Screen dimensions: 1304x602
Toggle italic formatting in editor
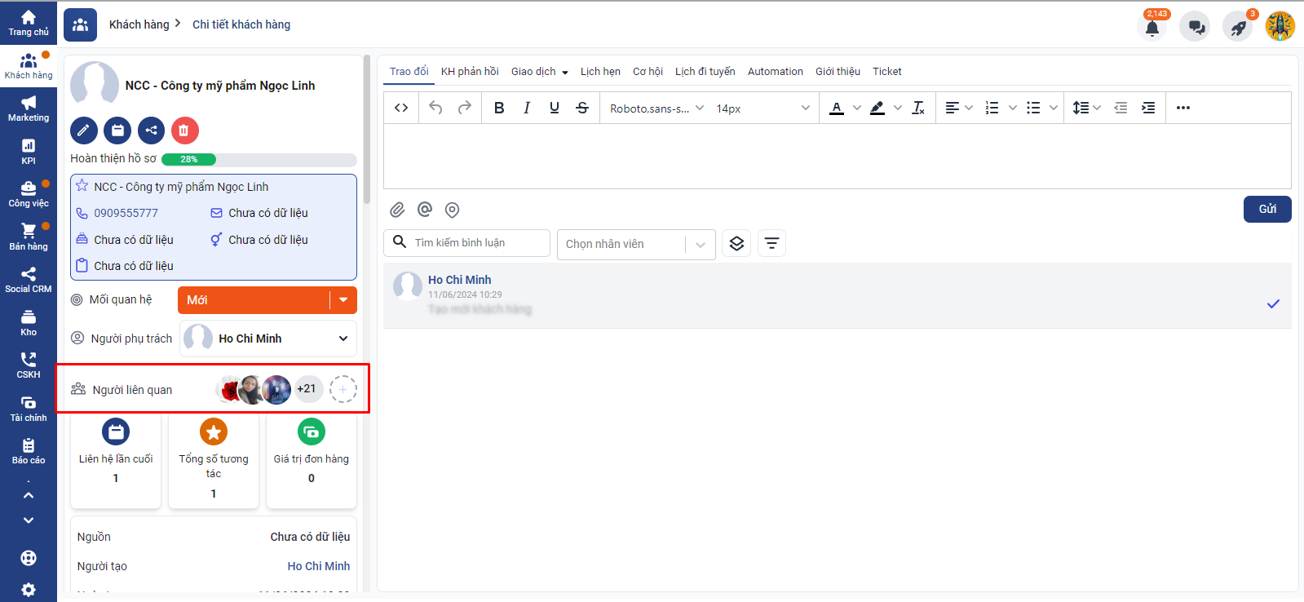(x=527, y=108)
